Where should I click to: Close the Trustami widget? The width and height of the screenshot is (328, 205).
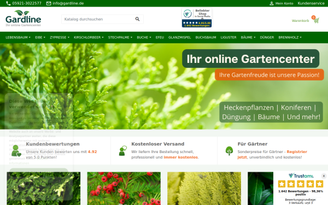tap(324, 176)
